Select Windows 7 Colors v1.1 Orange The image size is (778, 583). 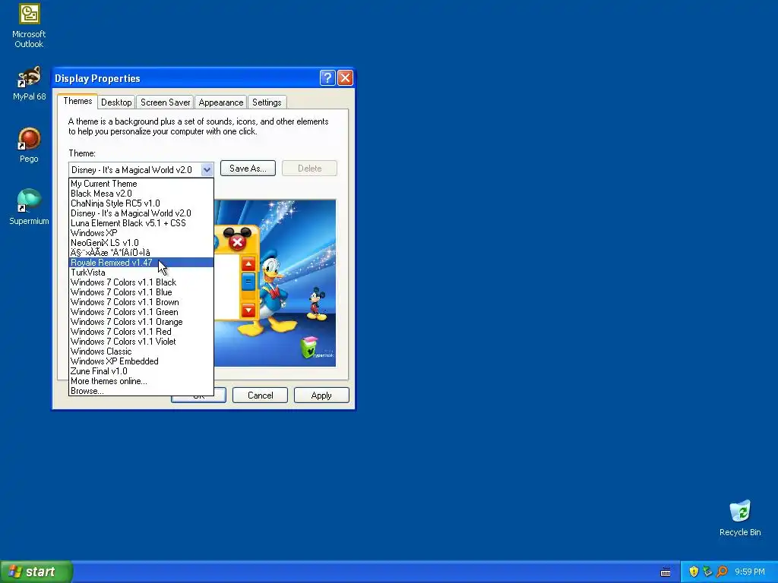[141, 322]
